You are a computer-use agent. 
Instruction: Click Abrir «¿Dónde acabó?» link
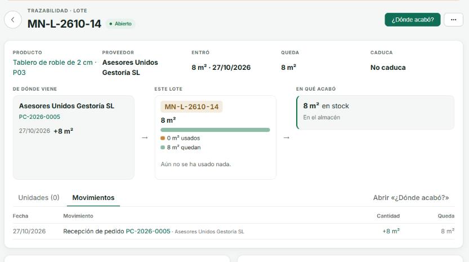tap(411, 198)
